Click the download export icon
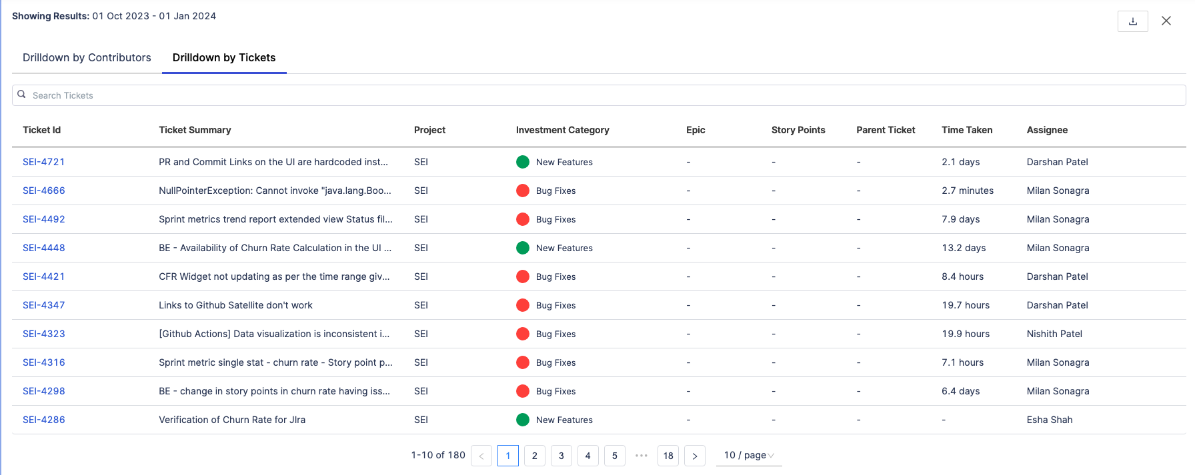 [x=1132, y=21]
